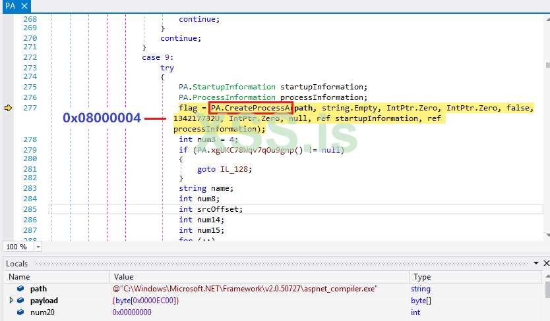The width and height of the screenshot is (550, 321).
Task: Click the current statement arrow at line 277
Action: pos(8,108)
